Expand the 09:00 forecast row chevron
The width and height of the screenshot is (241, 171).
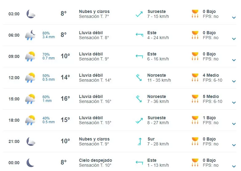234,60
